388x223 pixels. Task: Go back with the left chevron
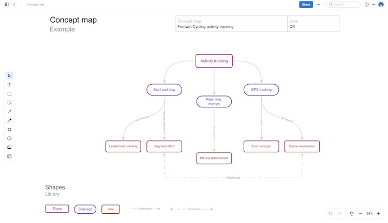[x=14, y=5]
